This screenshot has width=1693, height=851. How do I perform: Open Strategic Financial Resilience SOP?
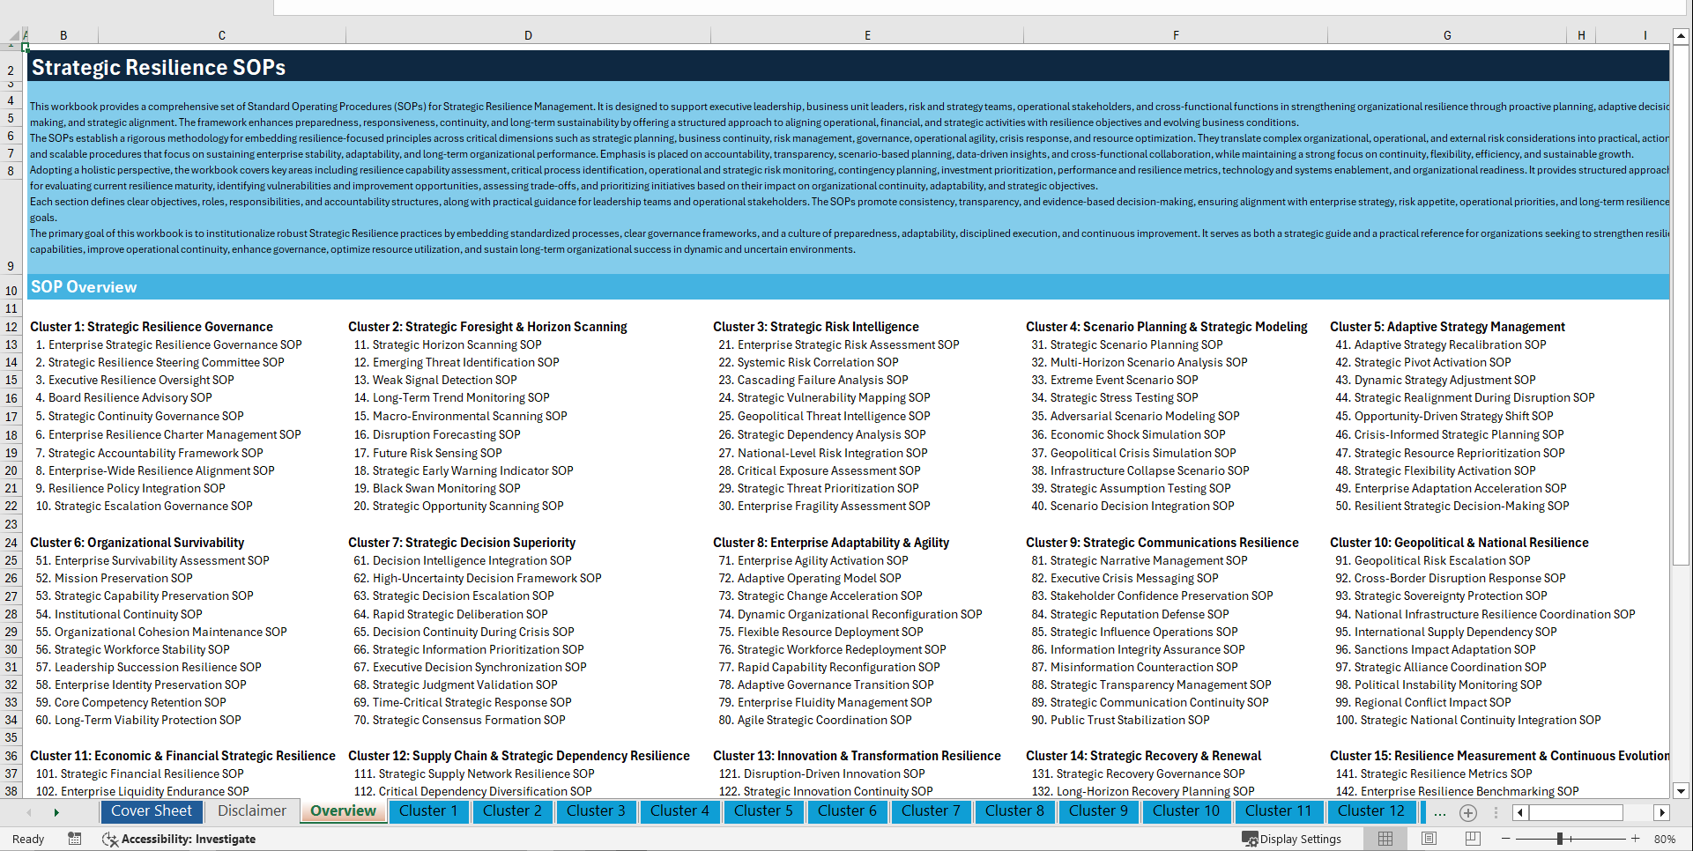pyautogui.click(x=139, y=773)
